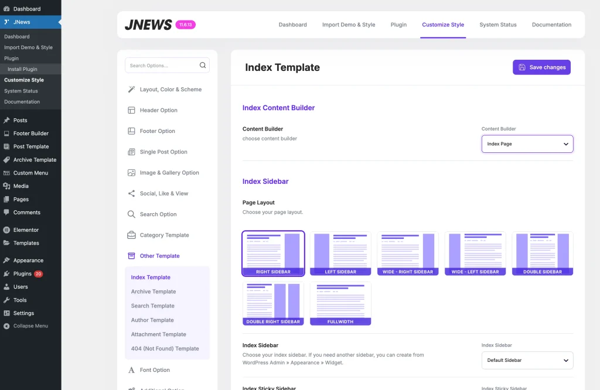Select the Fullwidth page layout
Viewport: 600px width, 390px height.
pyautogui.click(x=340, y=303)
